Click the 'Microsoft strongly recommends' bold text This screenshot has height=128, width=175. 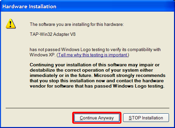coord(129,75)
